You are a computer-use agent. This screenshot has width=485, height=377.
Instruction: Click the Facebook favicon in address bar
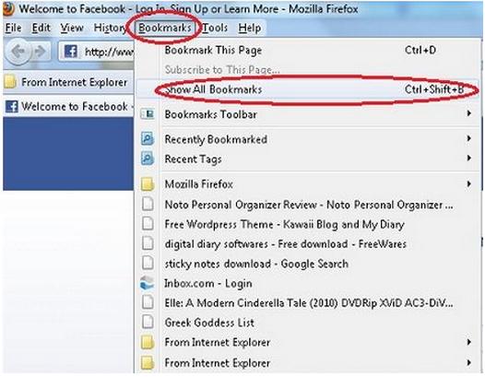pos(70,52)
